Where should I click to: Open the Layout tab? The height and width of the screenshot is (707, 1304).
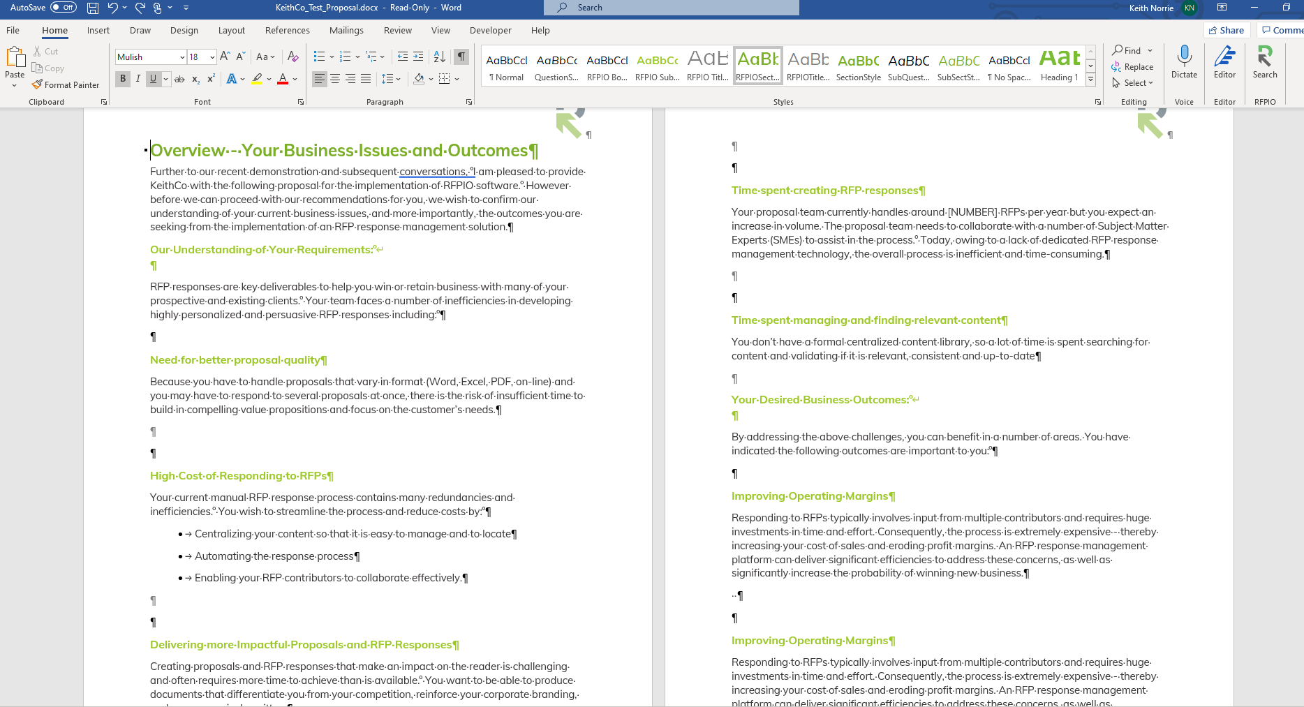click(x=232, y=31)
